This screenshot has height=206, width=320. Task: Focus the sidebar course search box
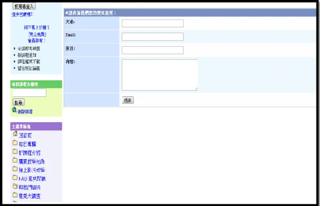(30, 93)
